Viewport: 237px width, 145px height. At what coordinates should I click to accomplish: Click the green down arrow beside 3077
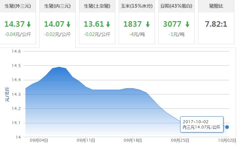(187, 24)
